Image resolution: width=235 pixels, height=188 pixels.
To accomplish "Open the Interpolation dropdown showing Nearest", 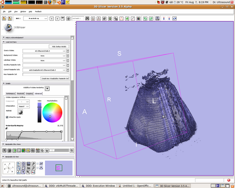I will (x=23, y=107).
